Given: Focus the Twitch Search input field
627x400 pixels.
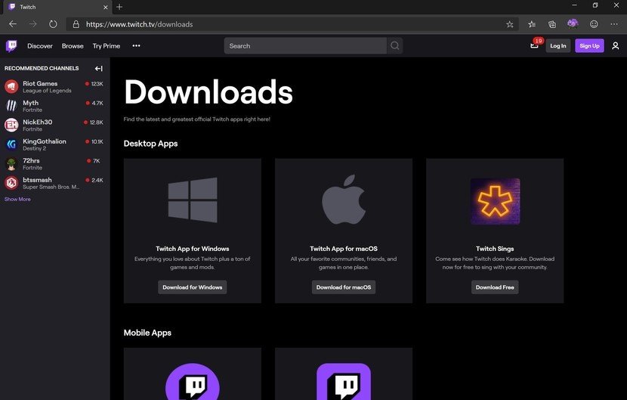Looking at the screenshot, I should [x=305, y=46].
